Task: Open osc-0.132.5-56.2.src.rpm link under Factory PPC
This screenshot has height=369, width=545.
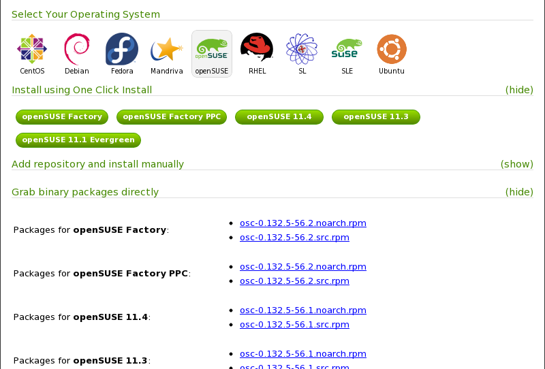Action: pyautogui.click(x=294, y=281)
